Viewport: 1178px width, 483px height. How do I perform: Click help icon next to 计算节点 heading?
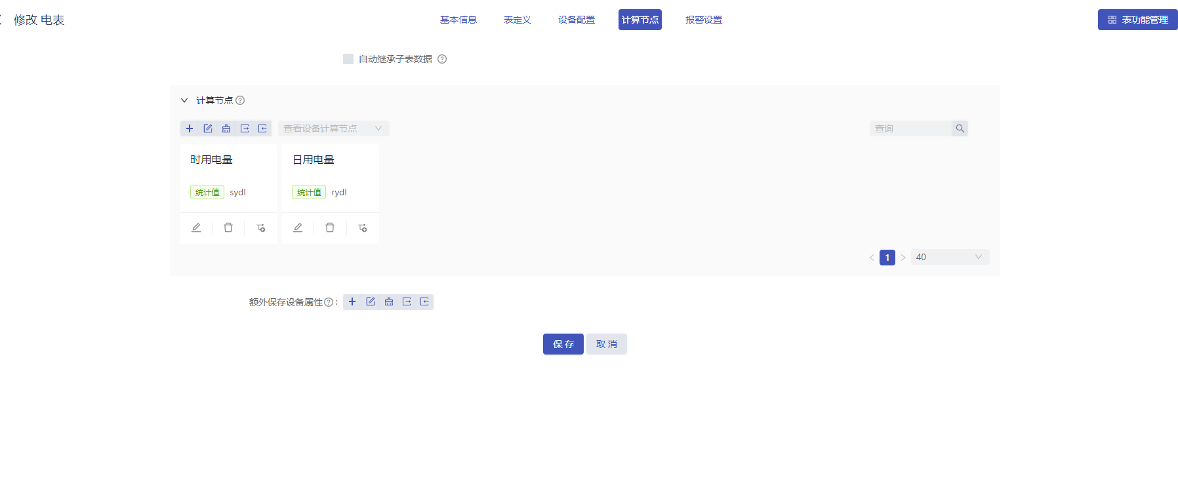[x=240, y=100]
